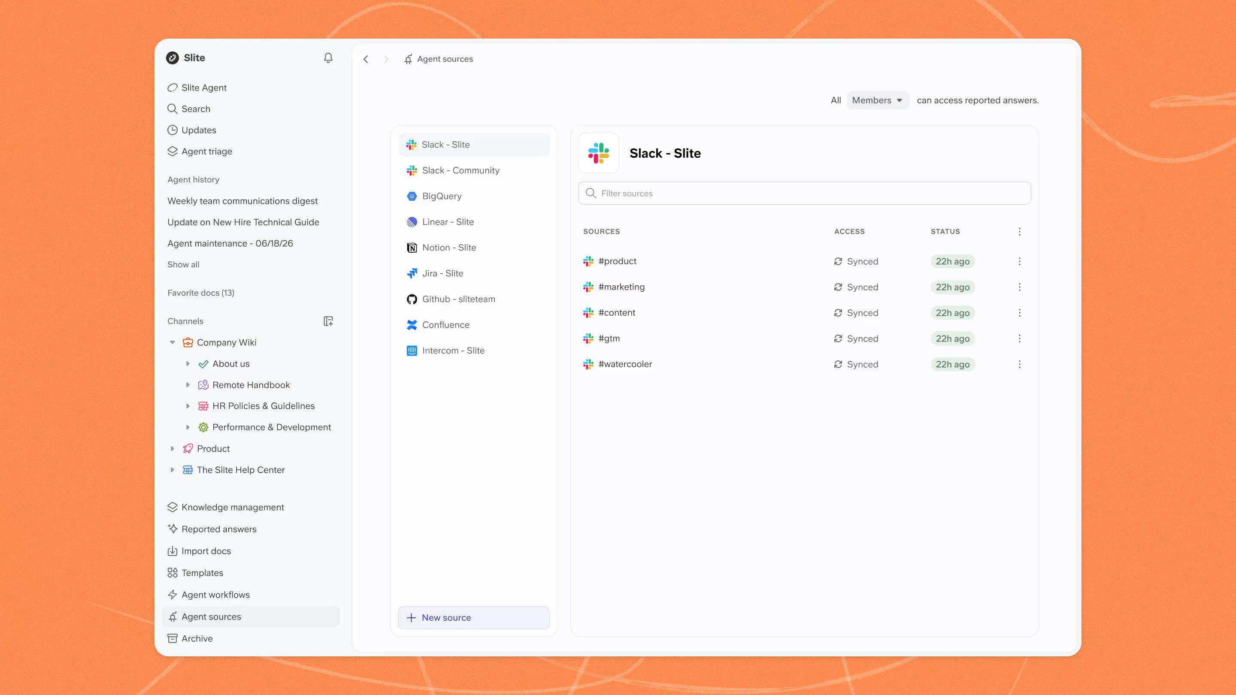Screen dimensions: 1236x695
Task: Select the Confluence source
Action: pos(474,325)
